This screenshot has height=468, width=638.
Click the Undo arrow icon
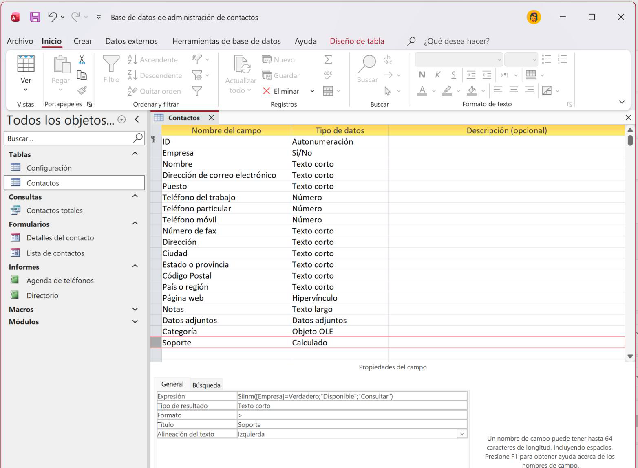pyautogui.click(x=53, y=17)
